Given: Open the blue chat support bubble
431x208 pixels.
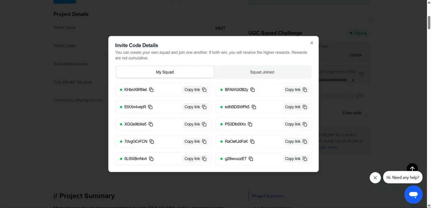Looking at the screenshot, I should click(413, 195).
